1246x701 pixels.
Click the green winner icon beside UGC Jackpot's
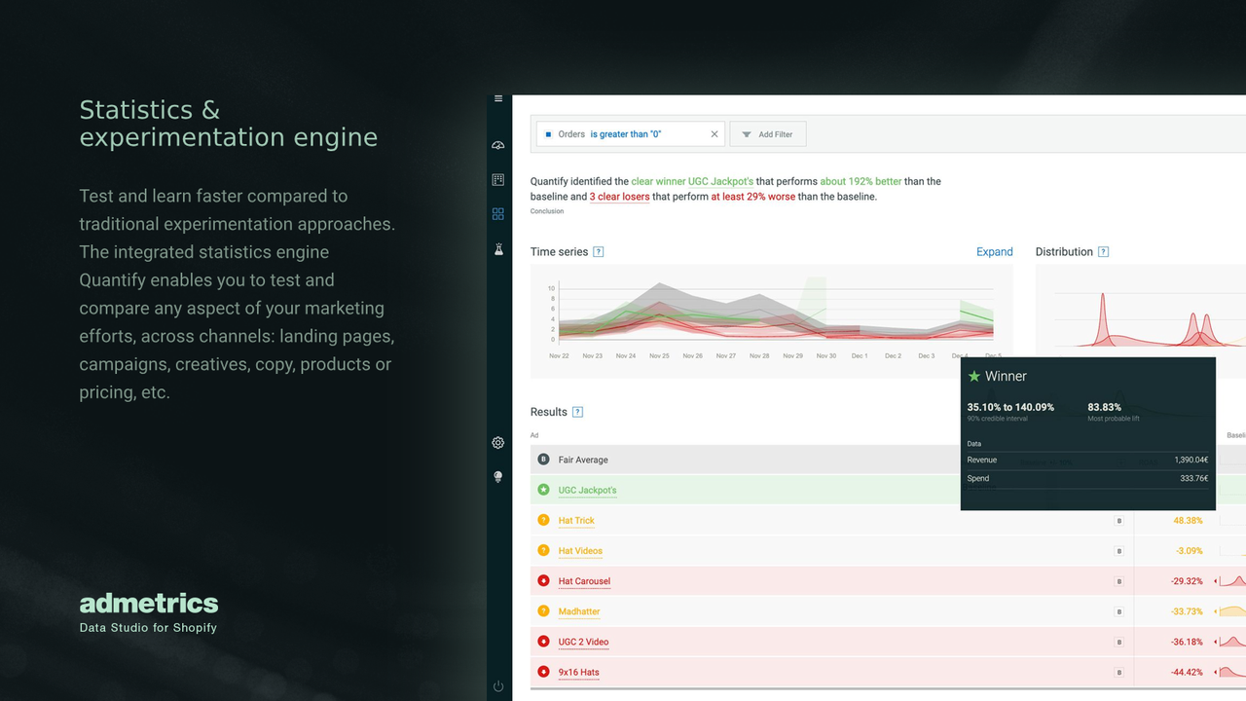(543, 490)
